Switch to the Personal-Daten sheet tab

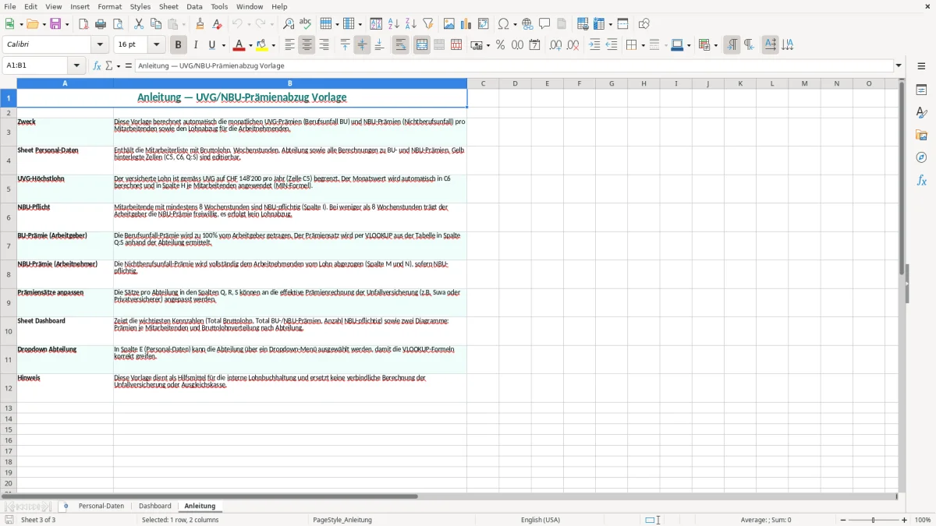(x=101, y=507)
